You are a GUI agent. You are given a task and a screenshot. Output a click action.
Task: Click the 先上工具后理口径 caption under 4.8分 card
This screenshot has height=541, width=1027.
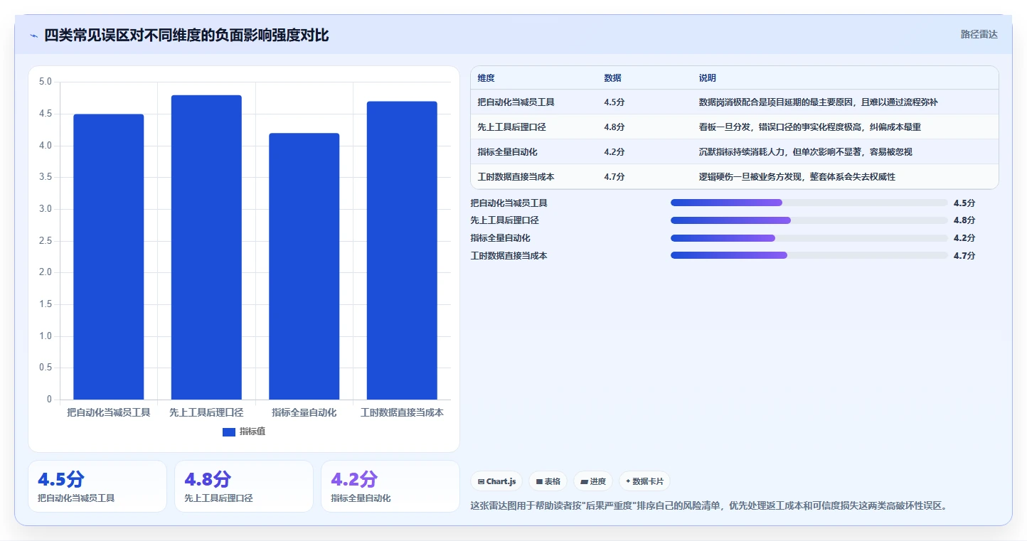point(218,498)
